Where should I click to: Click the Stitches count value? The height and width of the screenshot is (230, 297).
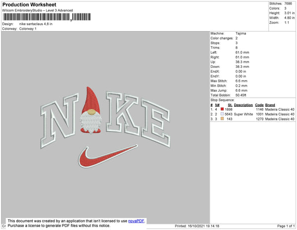point(288,3)
